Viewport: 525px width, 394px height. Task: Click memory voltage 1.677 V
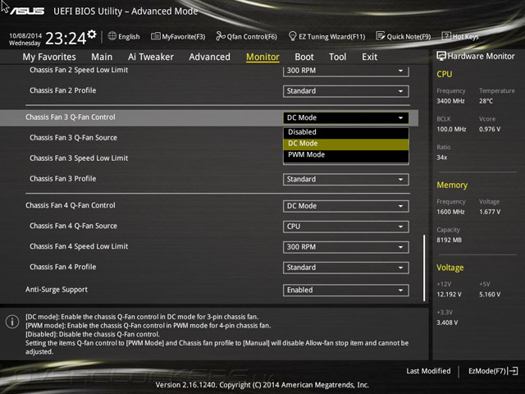coord(490,212)
